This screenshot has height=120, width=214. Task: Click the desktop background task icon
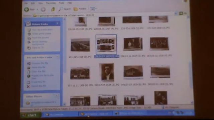(29, 42)
